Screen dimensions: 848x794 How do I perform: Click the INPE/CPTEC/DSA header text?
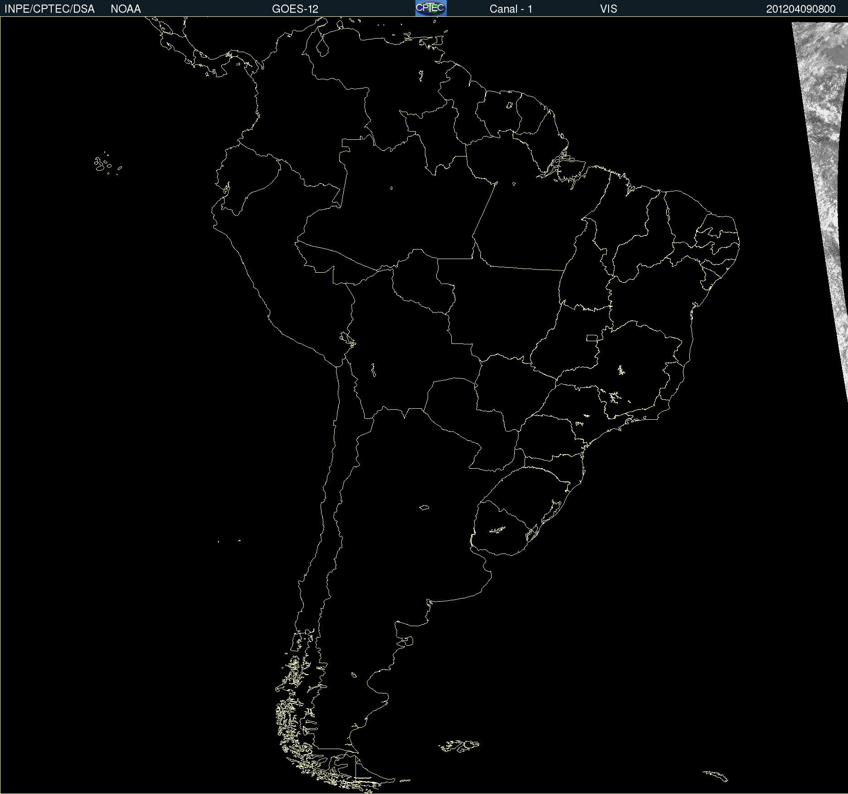[49, 9]
